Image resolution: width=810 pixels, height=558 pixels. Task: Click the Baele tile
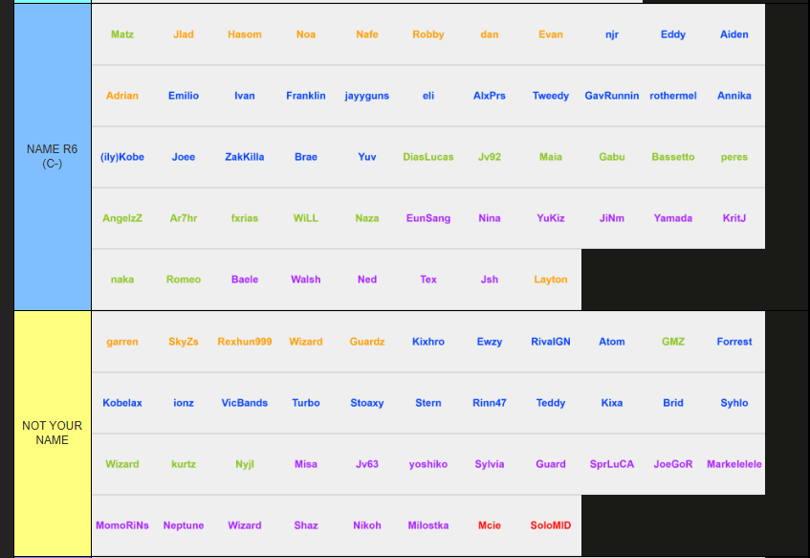coord(245,279)
